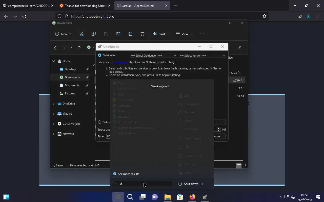This screenshot has height=202, width=324.
Task: Click the Widgets icon on the taskbar
Action: (x=6, y=197)
